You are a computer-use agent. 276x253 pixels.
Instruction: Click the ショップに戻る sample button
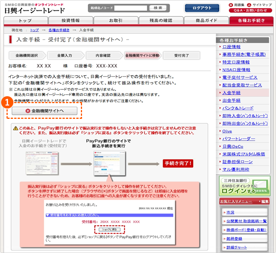tap(109, 230)
